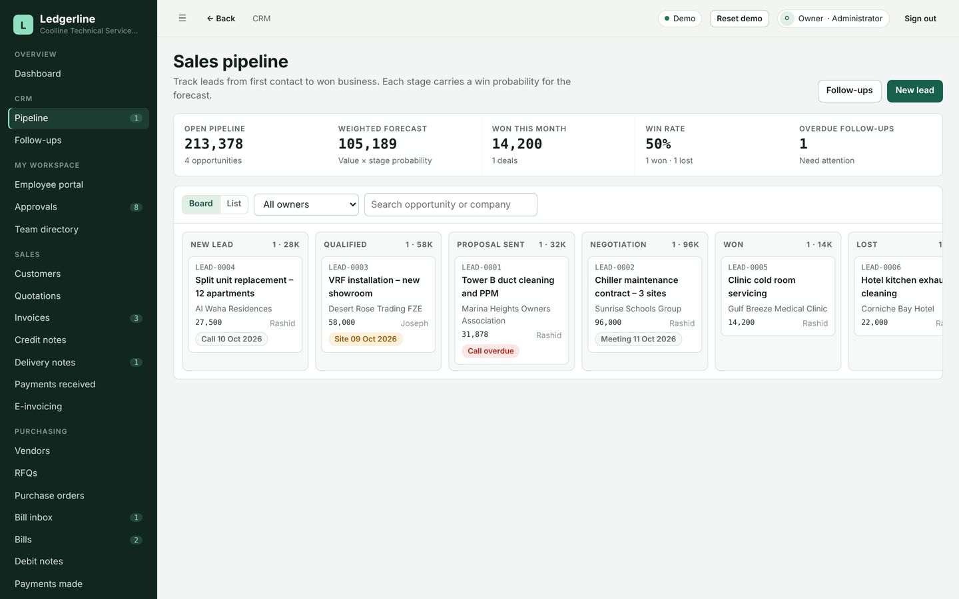Click the Follow-ups button near the title
Image resolution: width=959 pixels, height=599 pixels.
849,91
